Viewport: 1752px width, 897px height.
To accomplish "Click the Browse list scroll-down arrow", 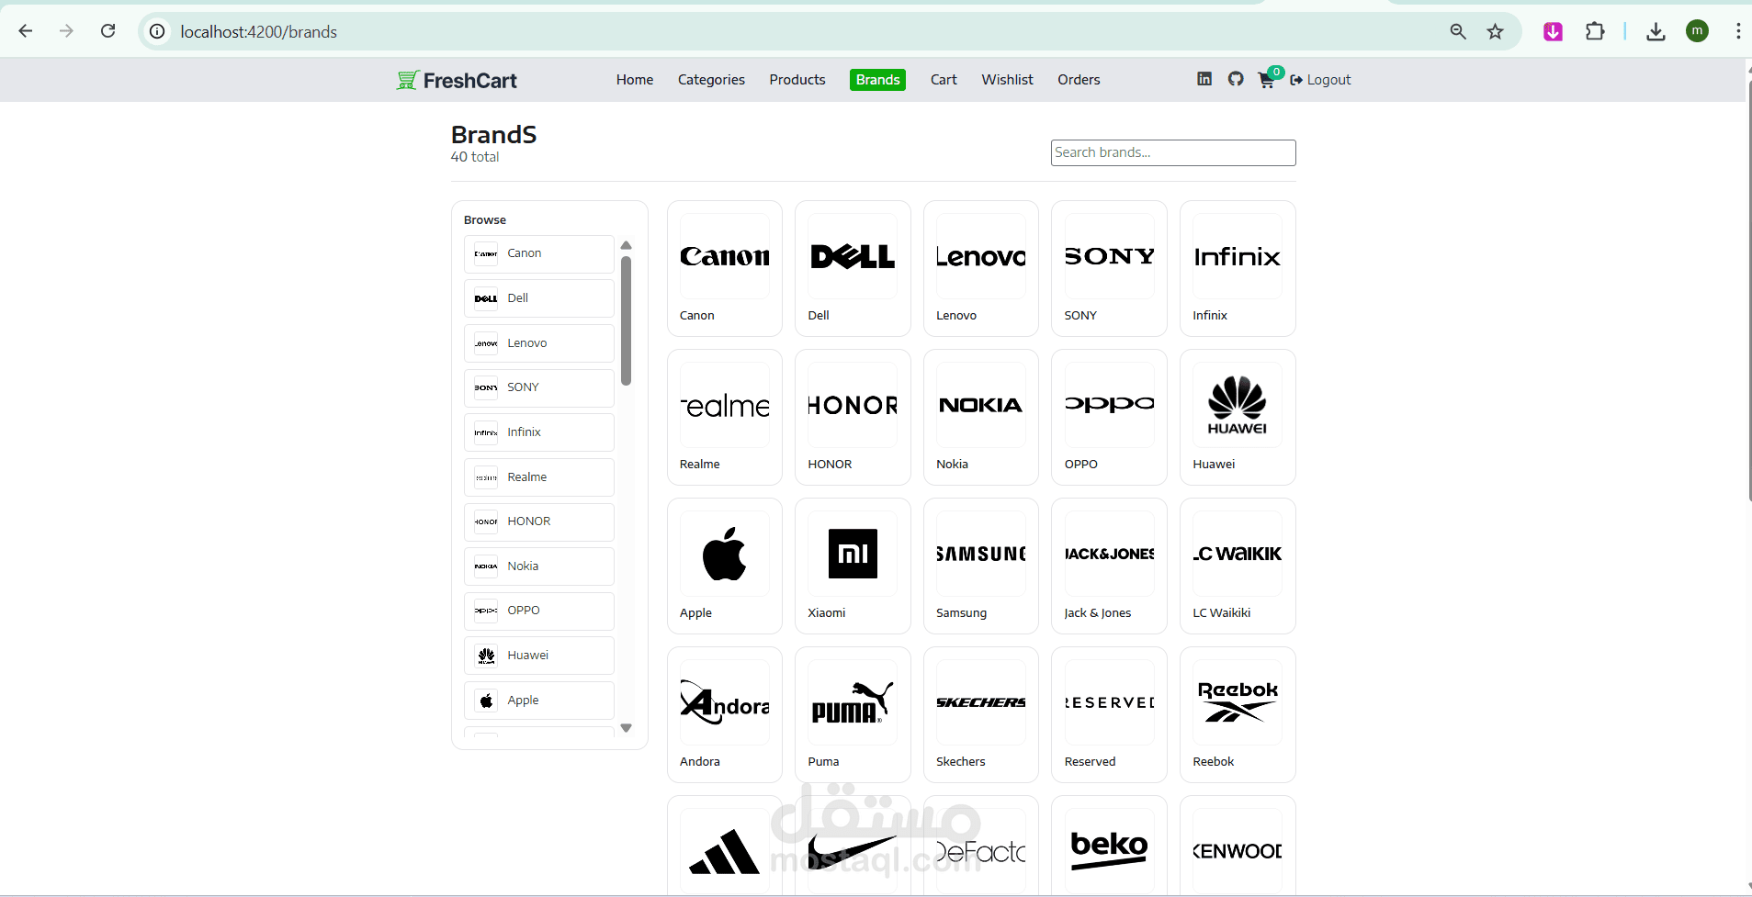I will coord(627,728).
